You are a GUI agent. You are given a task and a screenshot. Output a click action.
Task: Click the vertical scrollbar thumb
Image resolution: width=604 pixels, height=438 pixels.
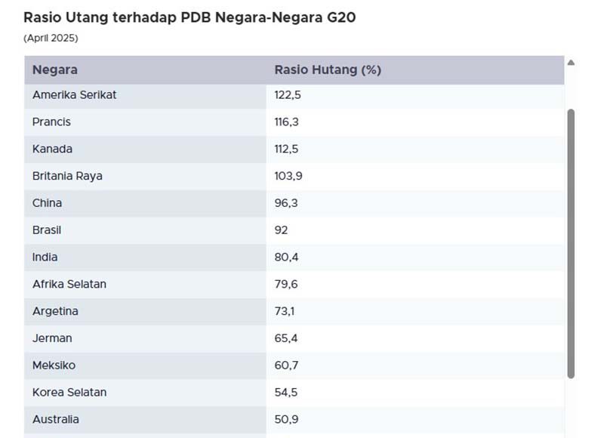(x=571, y=242)
